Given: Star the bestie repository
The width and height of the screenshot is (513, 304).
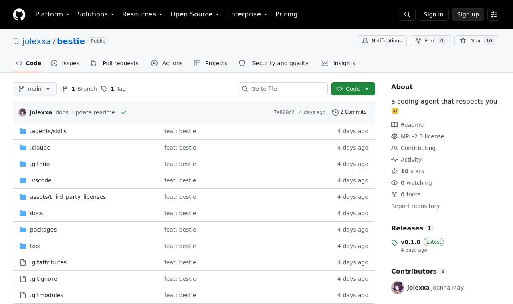Looking at the screenshot, I should [477, 41].
